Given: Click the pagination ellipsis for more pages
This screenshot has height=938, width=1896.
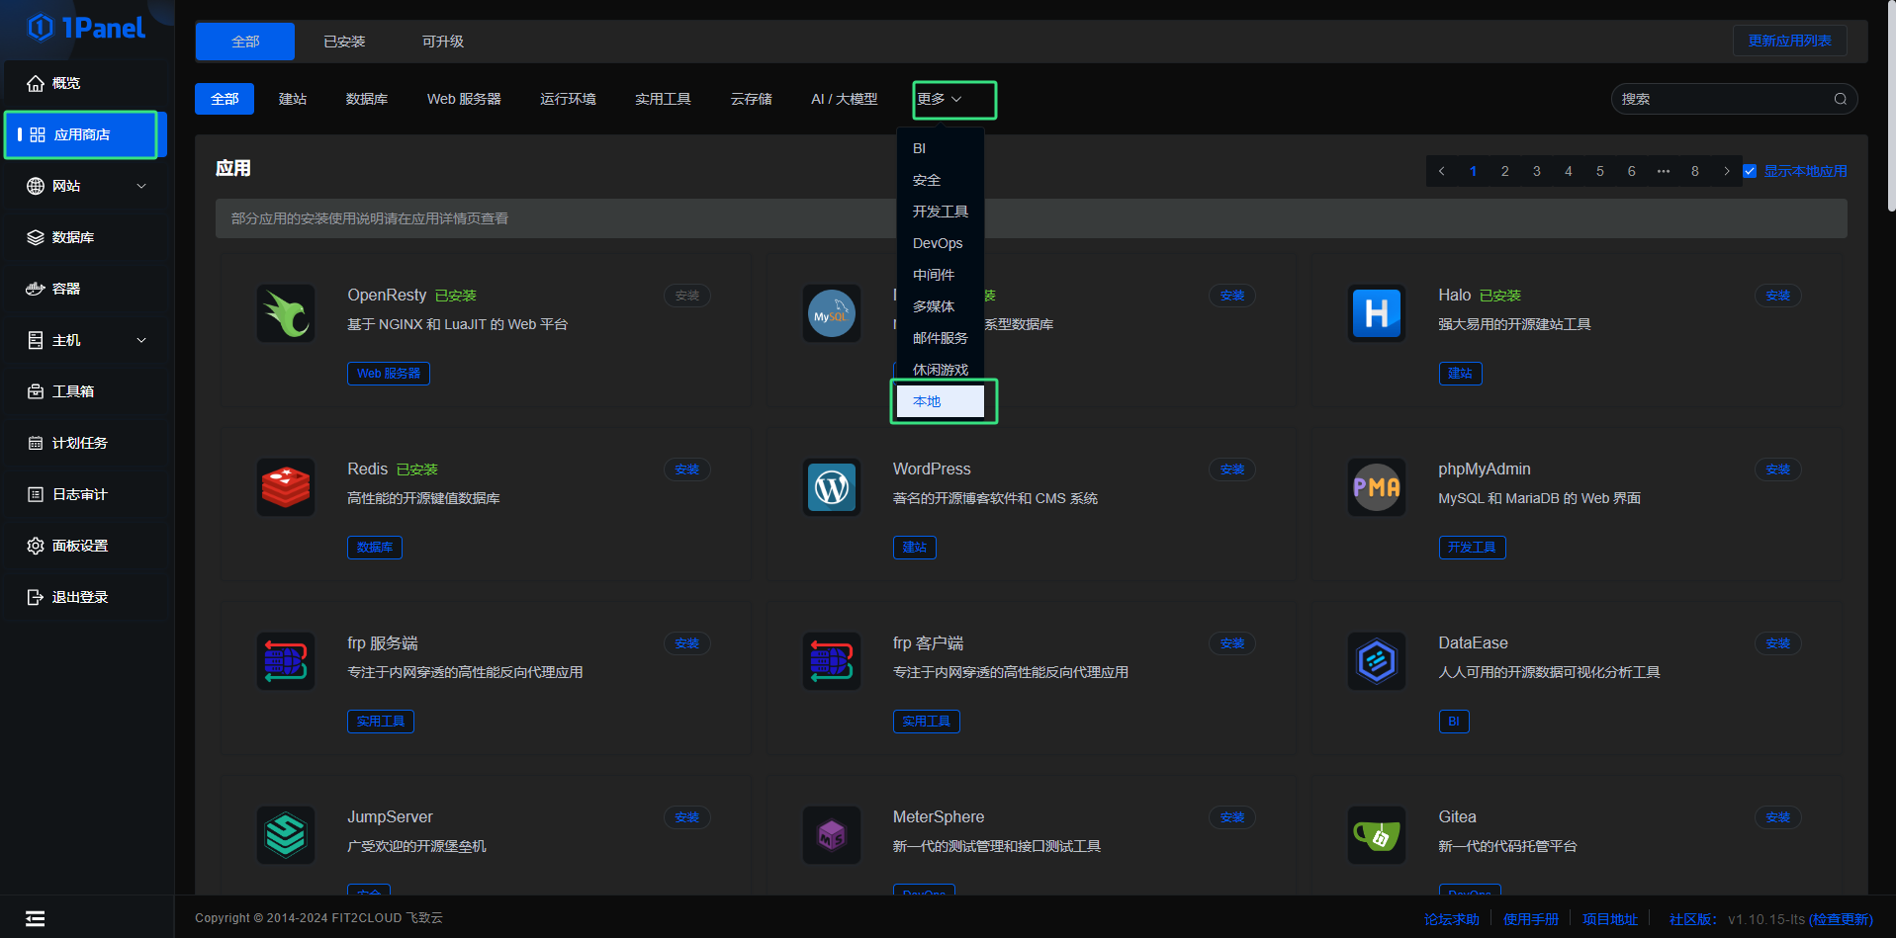Looking at the screenshot, I should 1664,171.
